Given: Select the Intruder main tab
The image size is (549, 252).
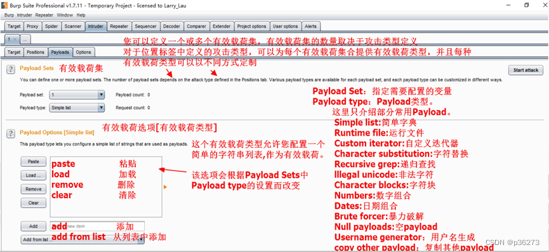Looking at the screenshot, I should pyautogui.click(x=96, y=26).
